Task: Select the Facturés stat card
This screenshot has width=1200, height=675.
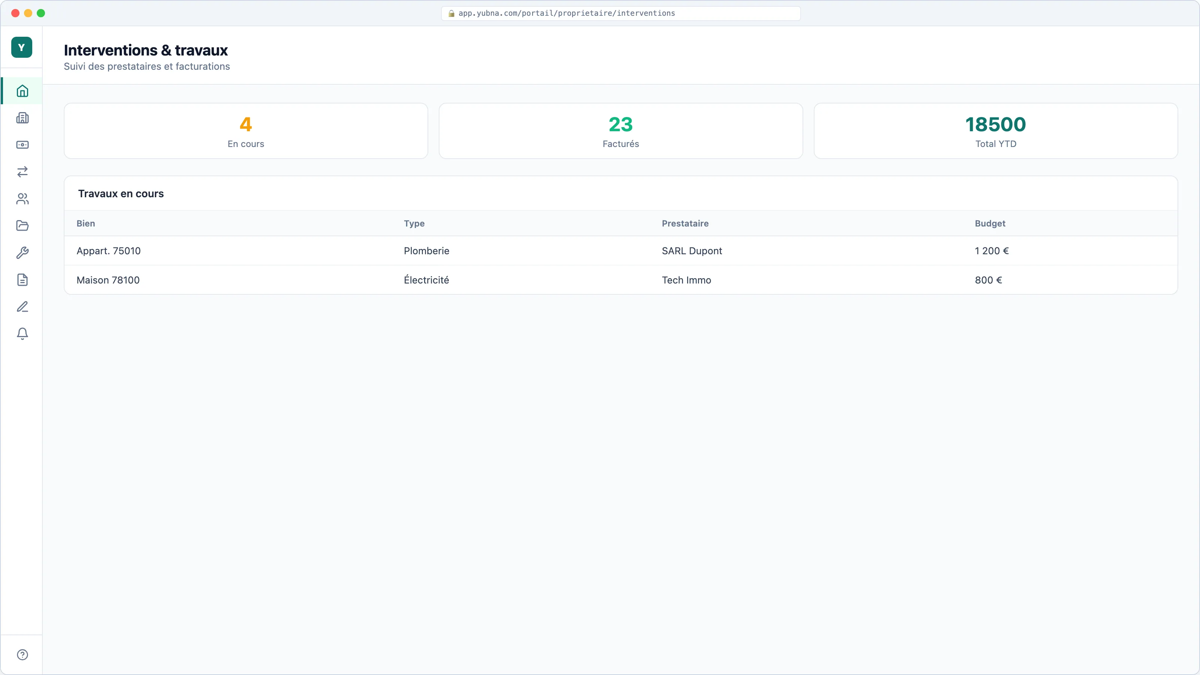Action: pyautogui.click(x=621, y=131)
